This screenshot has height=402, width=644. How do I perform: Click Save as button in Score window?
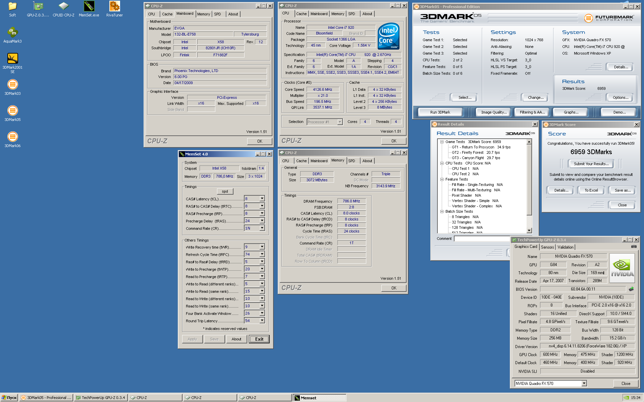(x=623, y=190)
